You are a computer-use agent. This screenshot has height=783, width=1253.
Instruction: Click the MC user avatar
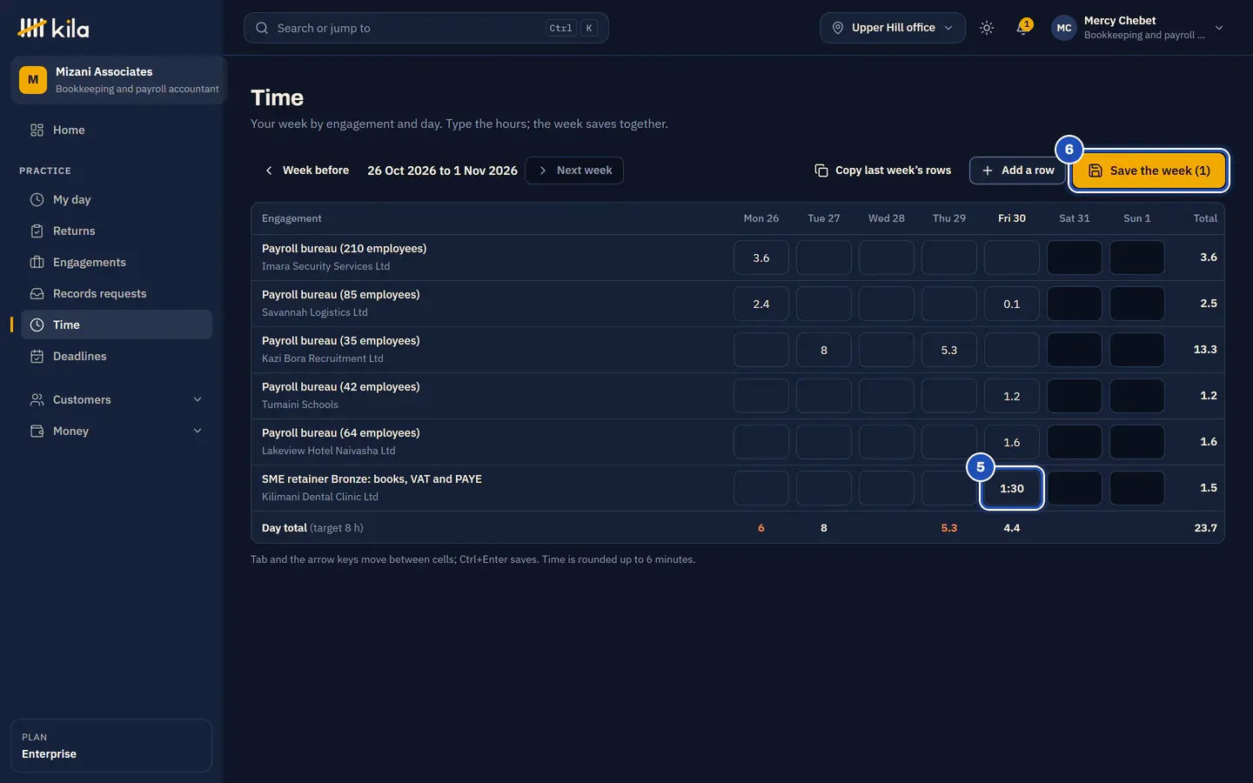[x=1063, y=28]
